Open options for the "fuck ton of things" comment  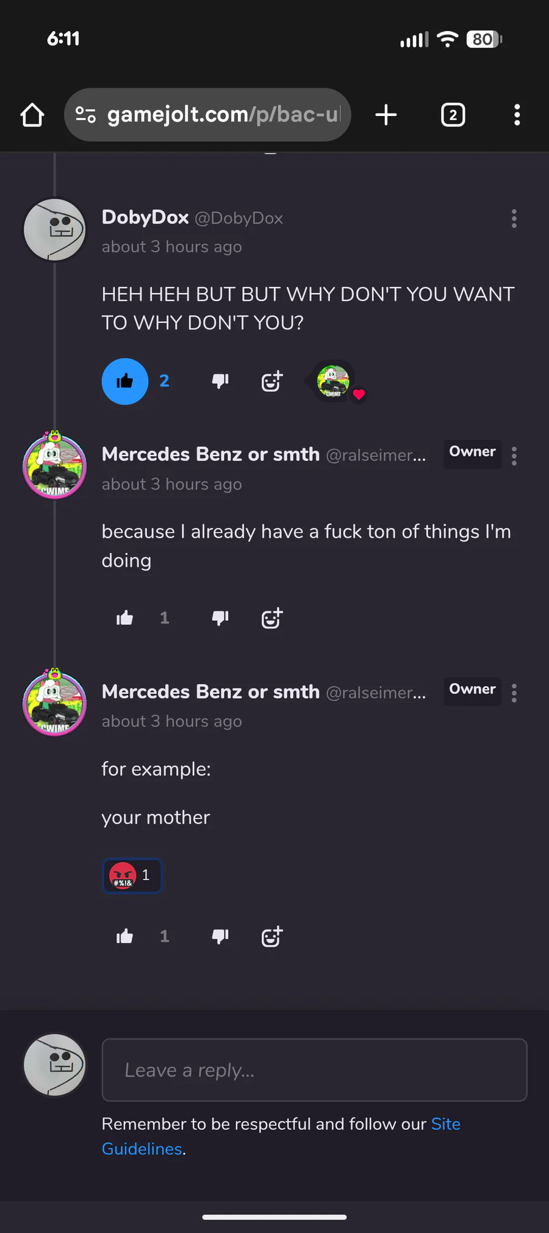click(514, 456)
